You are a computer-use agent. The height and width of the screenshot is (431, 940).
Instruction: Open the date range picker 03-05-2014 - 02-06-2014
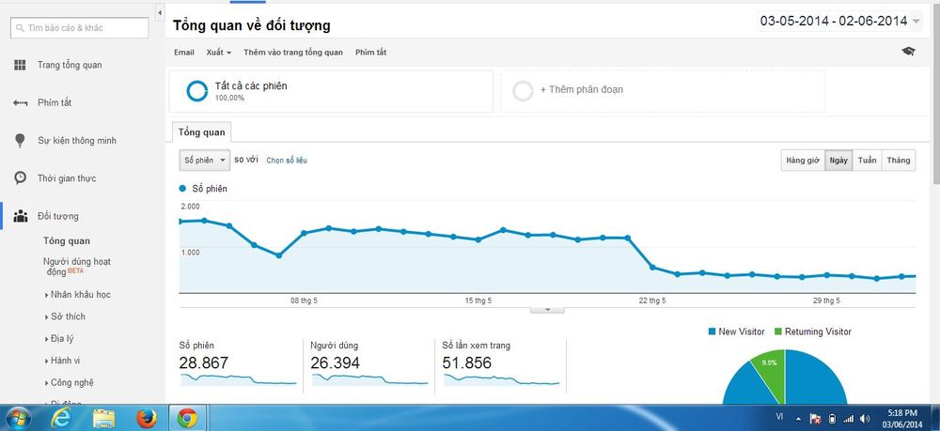click(x=839, y=21)
